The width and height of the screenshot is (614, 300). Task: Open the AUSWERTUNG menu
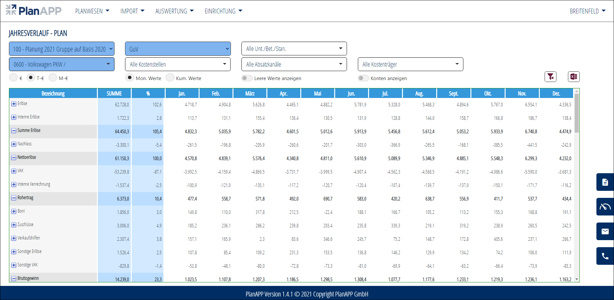[174, 11]
